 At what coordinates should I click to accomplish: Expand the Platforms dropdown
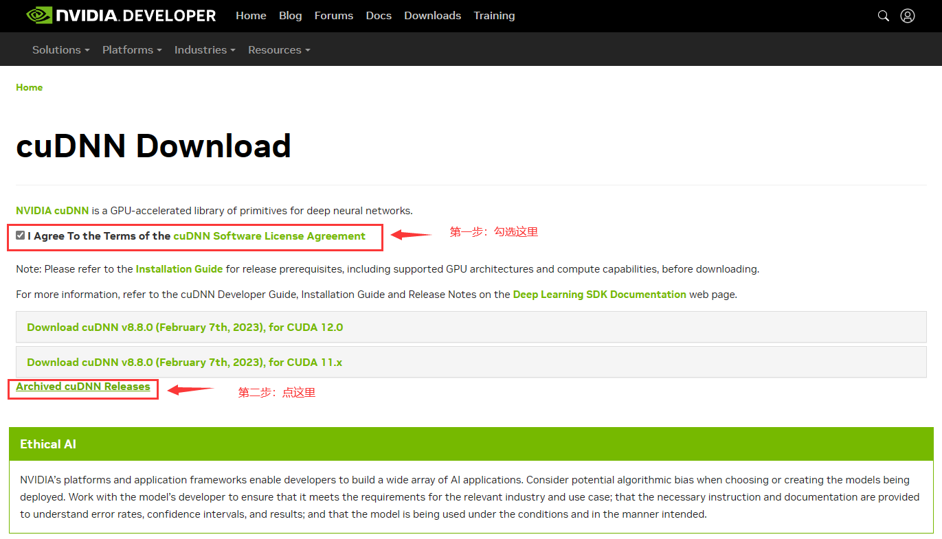coord(132,50)
